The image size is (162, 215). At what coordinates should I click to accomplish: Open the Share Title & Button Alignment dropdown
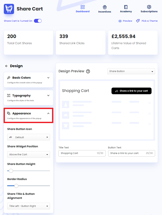[28, 206]
